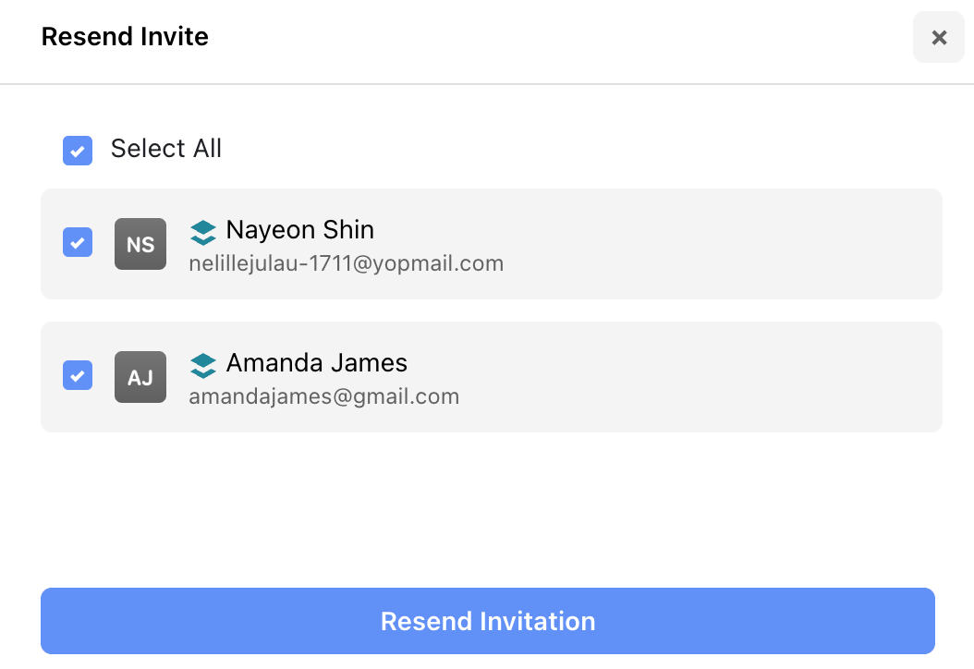
Task: Click the Nayeon Shin name text
Action: tap(299, 229)
